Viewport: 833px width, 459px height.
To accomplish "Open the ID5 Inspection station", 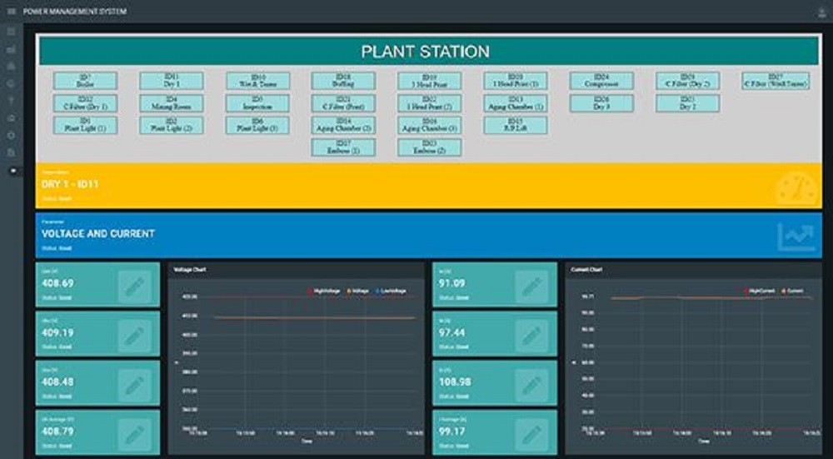I will [257, 103].
